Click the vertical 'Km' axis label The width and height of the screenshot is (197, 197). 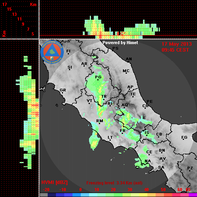click(4, 33)
